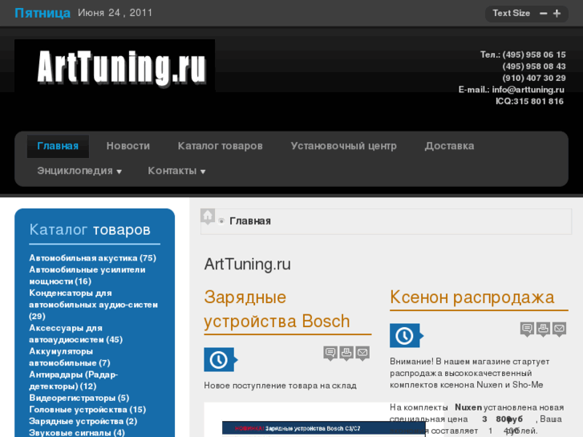Open Зарядные устройства Bosch article title
The height and width of the screenshot is (437, 583).
click(277, 310)
